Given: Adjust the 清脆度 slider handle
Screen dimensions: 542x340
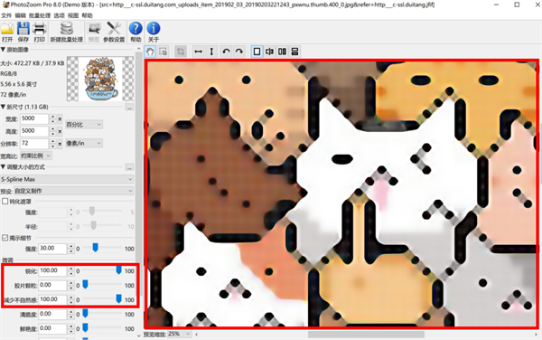Looking at the screenshot, I should point(86,314).
